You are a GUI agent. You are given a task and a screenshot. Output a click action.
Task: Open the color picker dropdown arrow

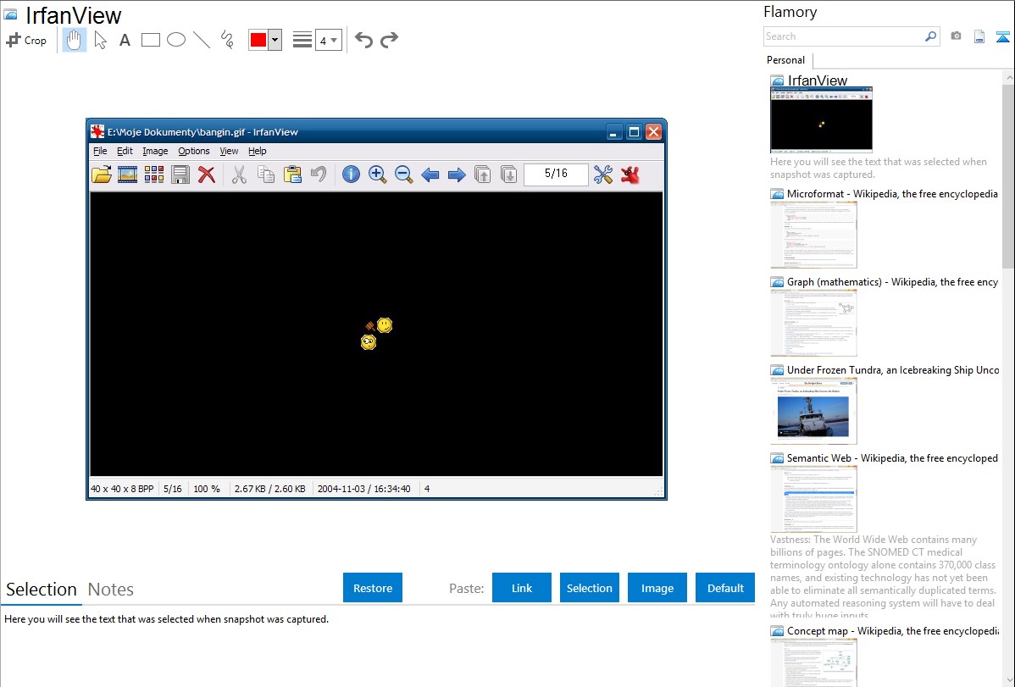(x=275, y=40)
